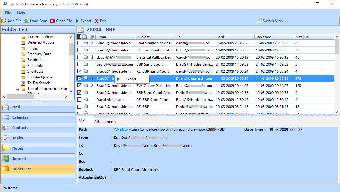
Task: Select the Reminders folder in the tree
Action: 36,60
